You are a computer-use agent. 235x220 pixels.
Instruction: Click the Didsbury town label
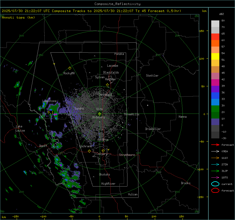pyautogui.click(x=98, y=117)
